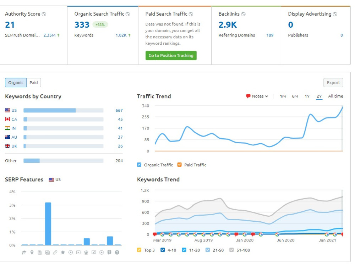Click the UK flag icon

[x=7, y=146]
